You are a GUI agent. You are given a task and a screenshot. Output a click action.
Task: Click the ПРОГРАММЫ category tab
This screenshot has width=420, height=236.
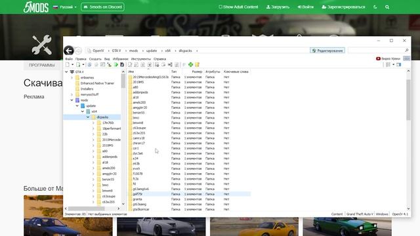42,66
